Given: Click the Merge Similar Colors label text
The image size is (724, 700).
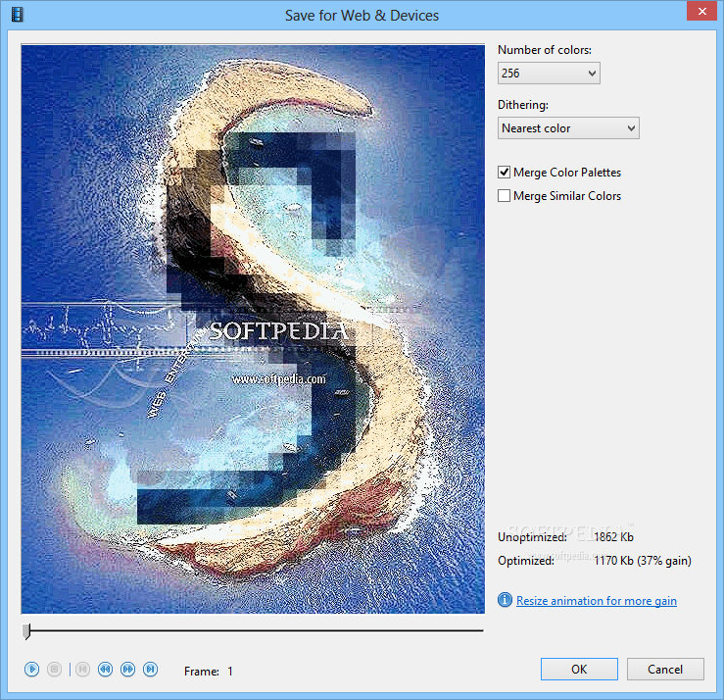Looking at the screenshot, I should (567, 196).
